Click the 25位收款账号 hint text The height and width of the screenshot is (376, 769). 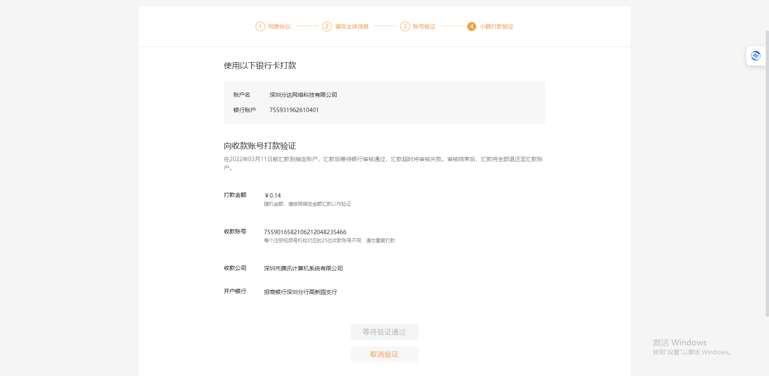(329, 241)
